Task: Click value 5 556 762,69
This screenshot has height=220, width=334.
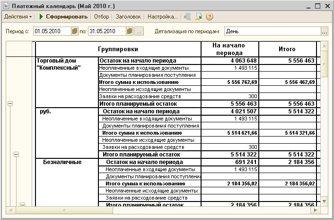Action: coord(242,82)
